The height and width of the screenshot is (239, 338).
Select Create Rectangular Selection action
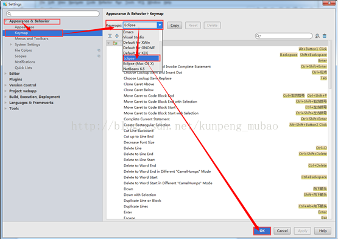[x=147, y=125]
